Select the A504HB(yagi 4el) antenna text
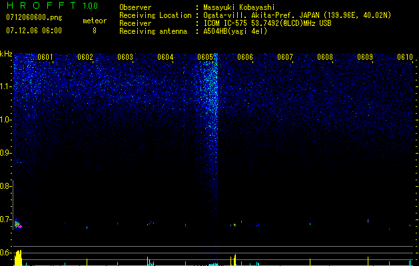Screen dimensions: 419x266 [x=235, y=31]
